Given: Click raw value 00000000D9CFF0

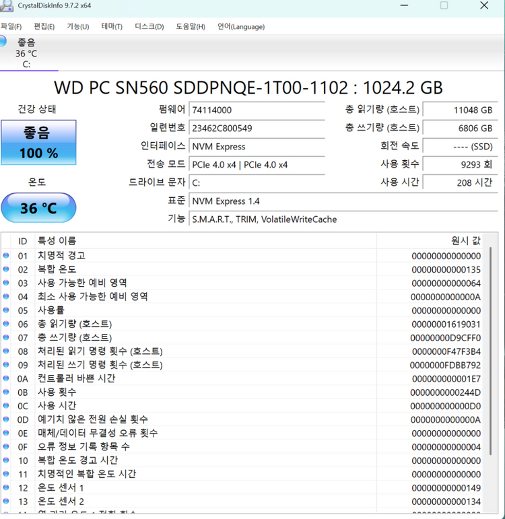Looking at the screenshot, I should [445, 338].
